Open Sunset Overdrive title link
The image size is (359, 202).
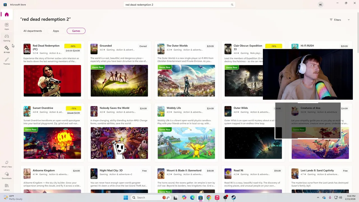pyautogui.click(x=43, y=108)
